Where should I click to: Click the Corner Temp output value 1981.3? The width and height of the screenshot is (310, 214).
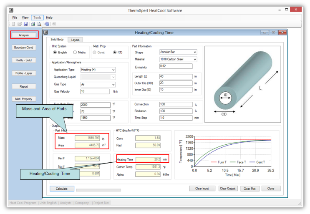(x=148, y=167)
